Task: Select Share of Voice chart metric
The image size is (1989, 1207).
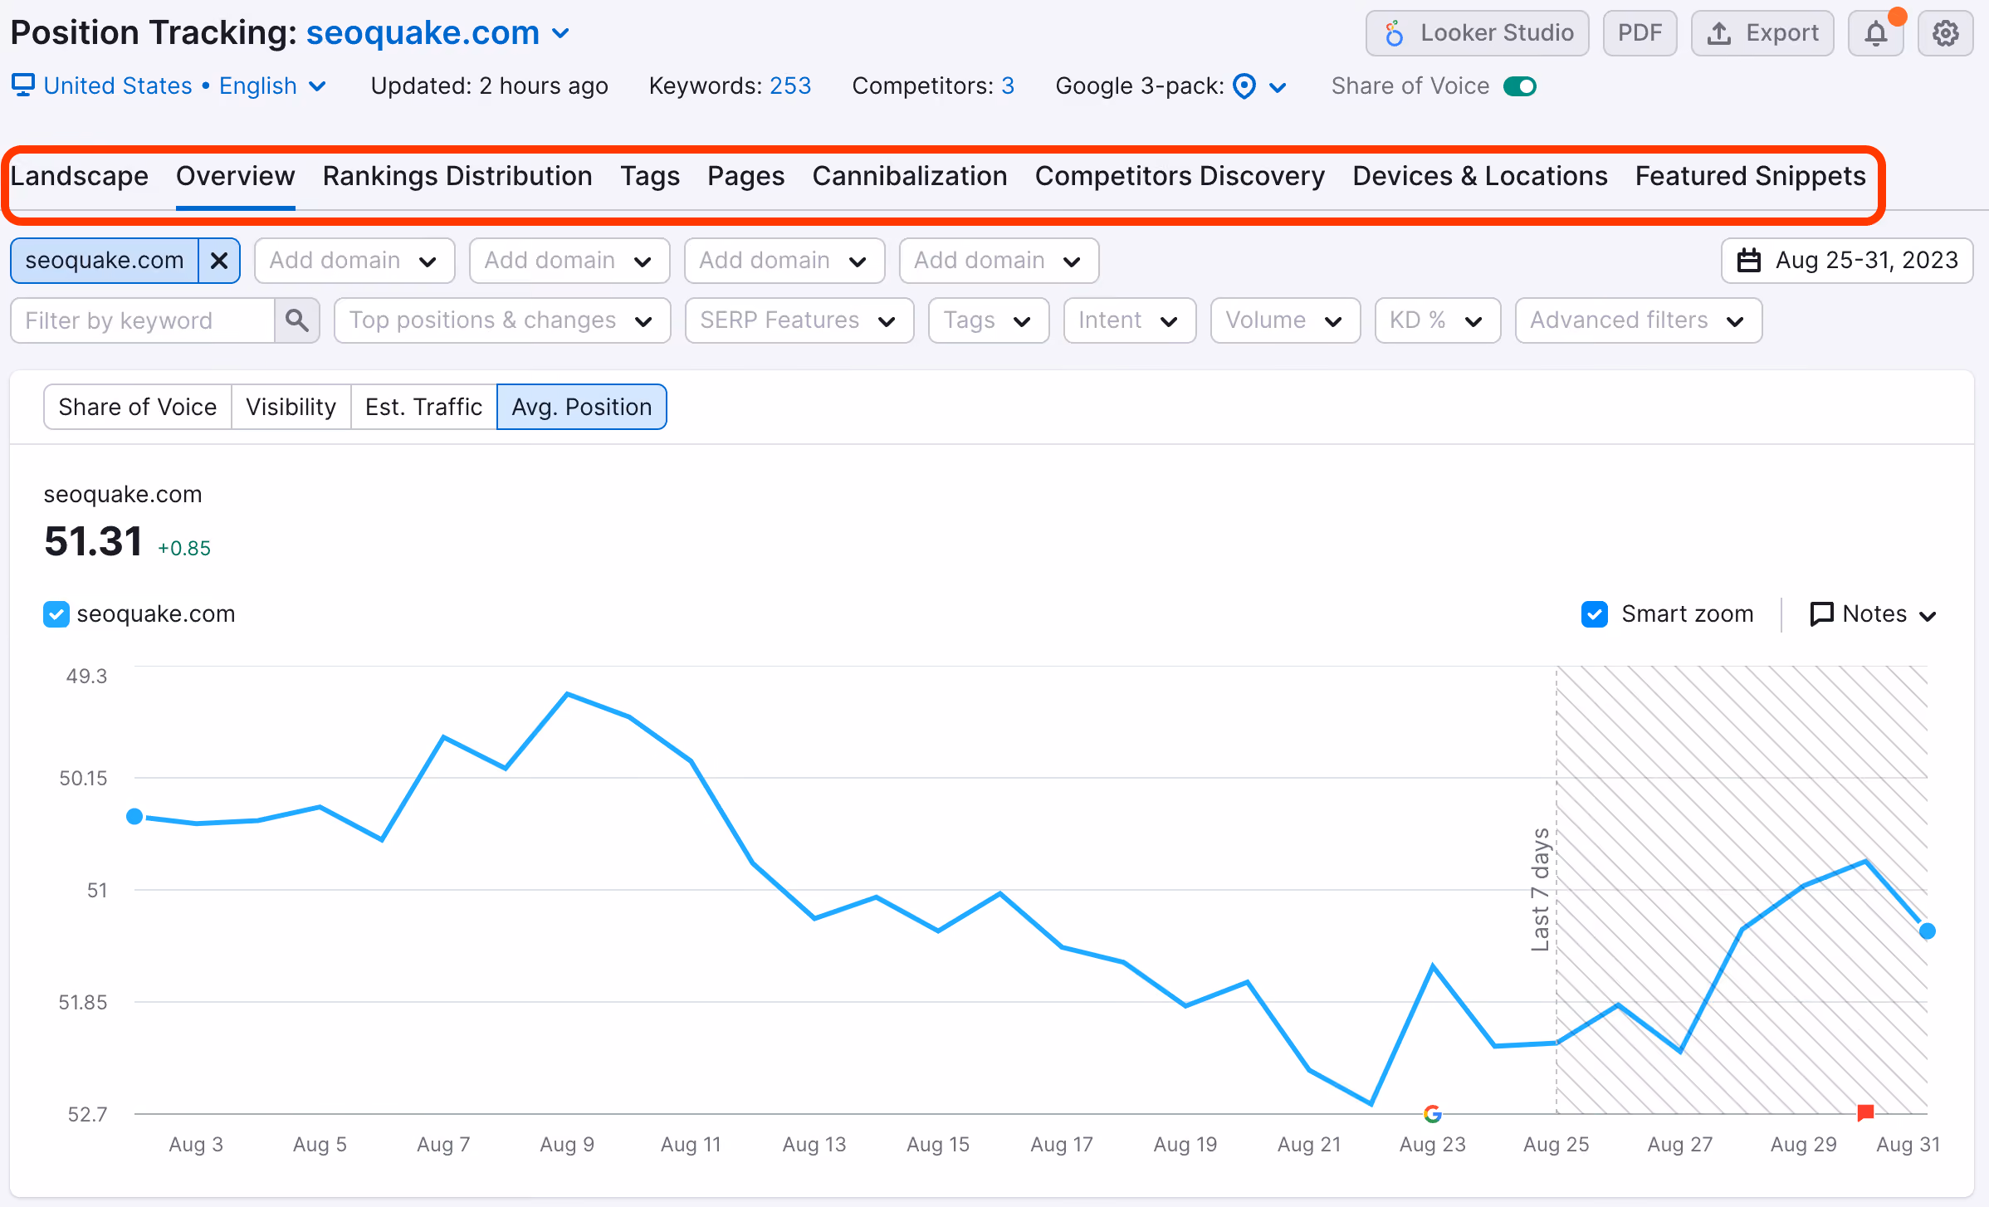Action: point(138,407)
